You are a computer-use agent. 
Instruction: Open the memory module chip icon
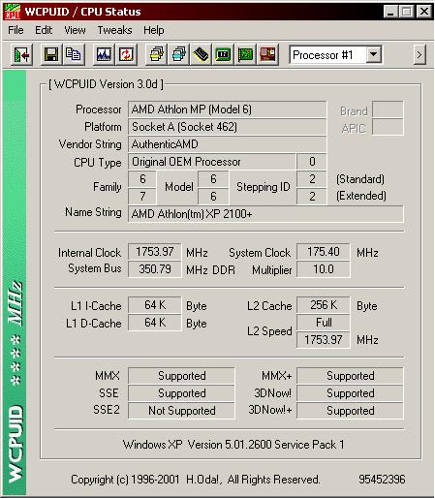pos(201,55)
